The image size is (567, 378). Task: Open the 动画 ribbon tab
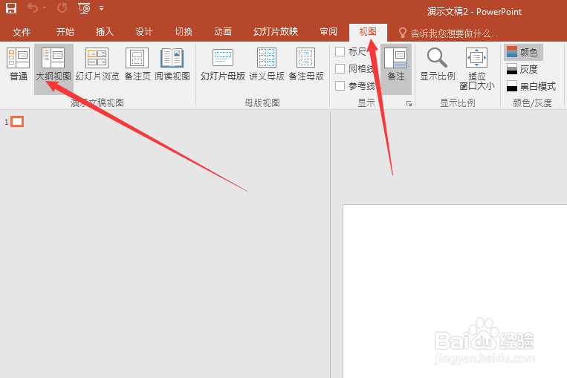pyautogui.click(x=223, y=32)
